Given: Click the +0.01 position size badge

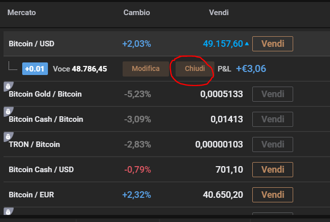Looking at the screenshot, I should tap(35, 68).
